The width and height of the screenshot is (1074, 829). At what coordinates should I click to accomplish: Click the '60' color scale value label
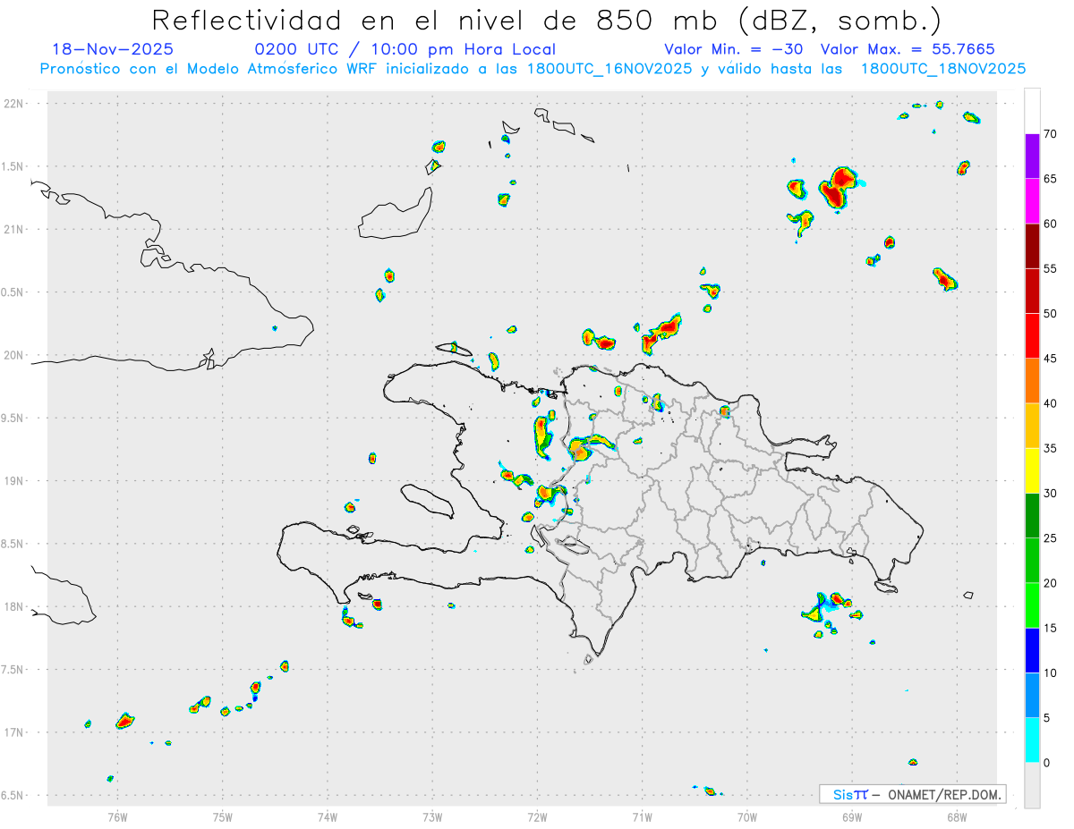[1051, 224]
